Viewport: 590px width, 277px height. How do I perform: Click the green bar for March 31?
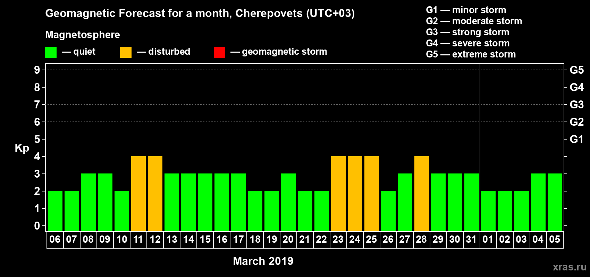472,202
